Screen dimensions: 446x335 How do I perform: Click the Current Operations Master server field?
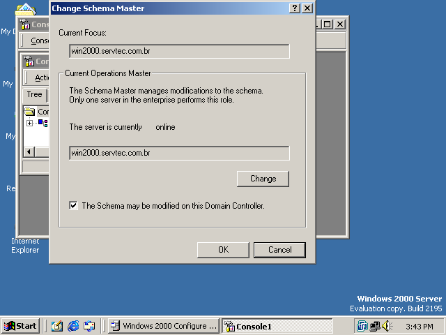point(179,153)
